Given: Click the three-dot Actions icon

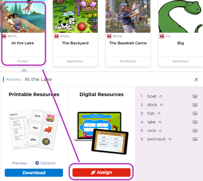Looking at the screenshot, I should 3,79.
